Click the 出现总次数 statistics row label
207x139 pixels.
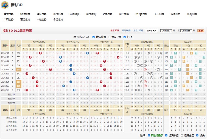[x=12, y=118]
